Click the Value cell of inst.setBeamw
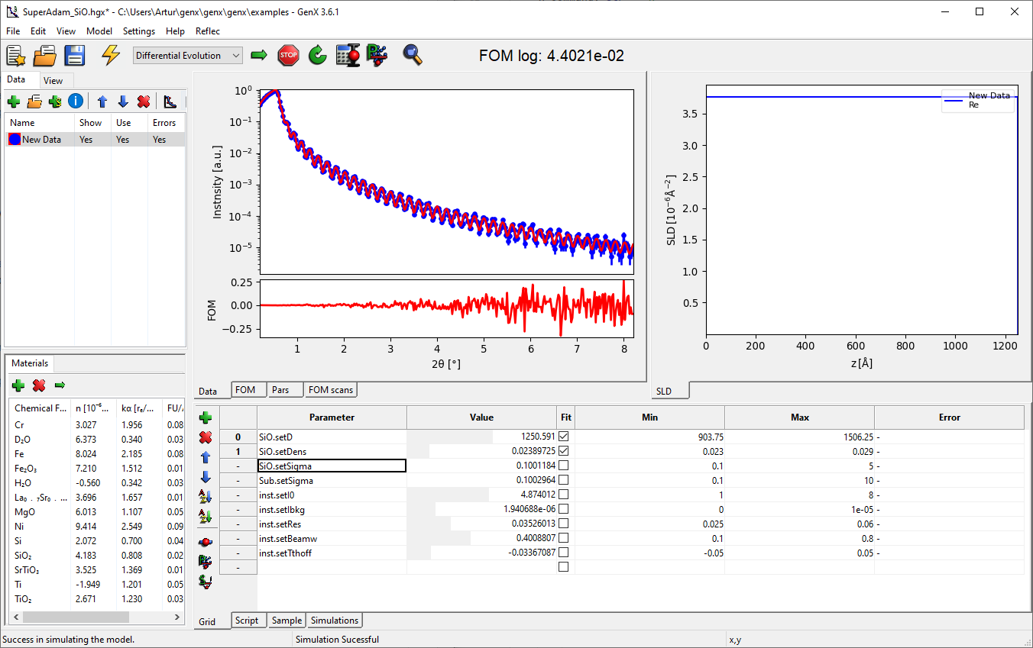 481,538
